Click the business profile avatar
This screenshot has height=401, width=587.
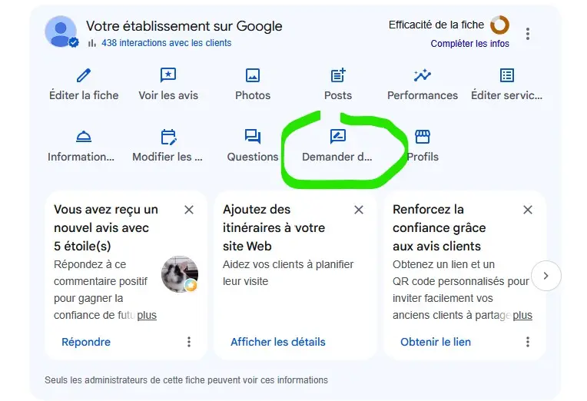[61, 31]
